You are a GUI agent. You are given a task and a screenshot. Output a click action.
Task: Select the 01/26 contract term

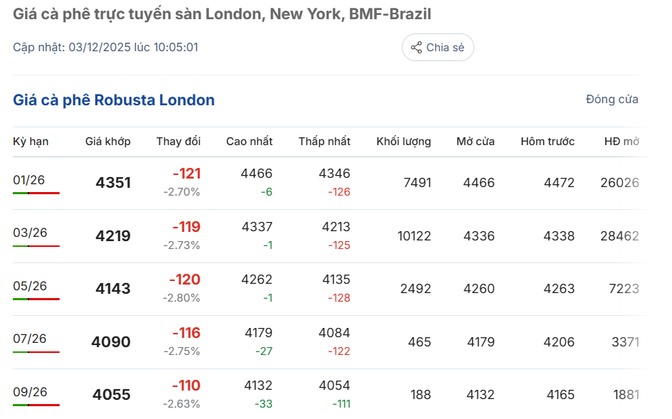pyautogui.click(x=29, y=180)
